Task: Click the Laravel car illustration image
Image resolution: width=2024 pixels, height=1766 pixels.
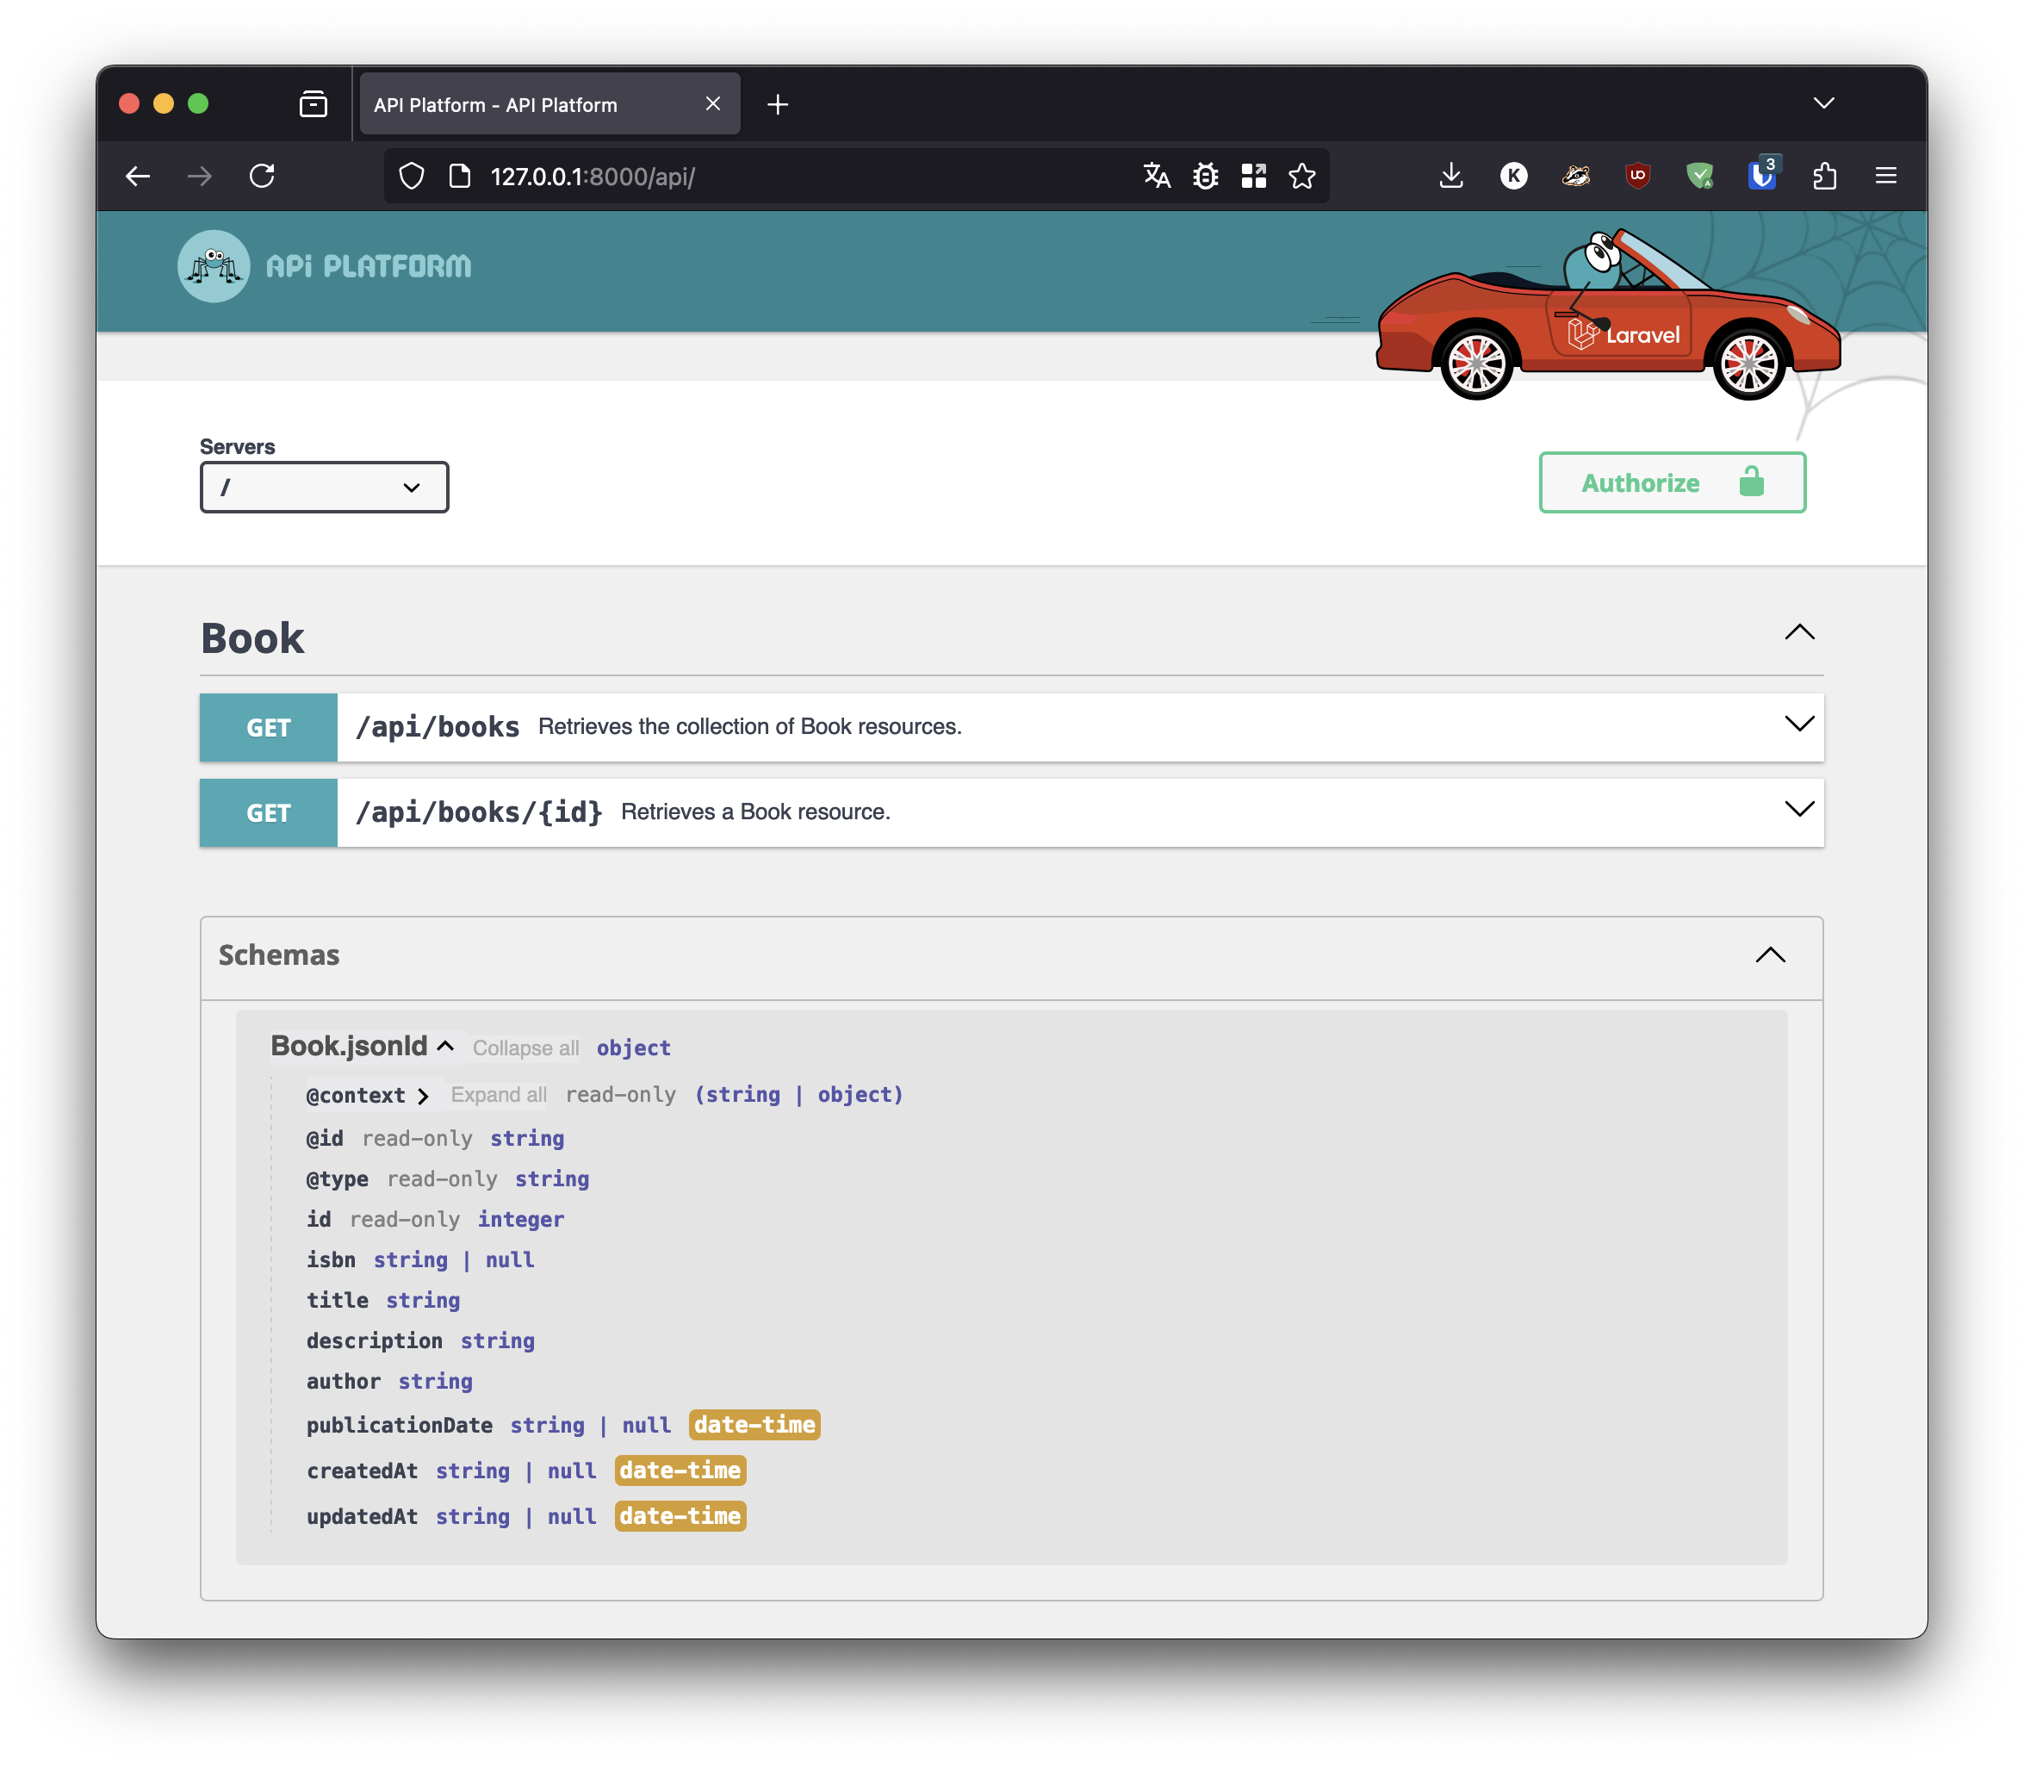Action: tap(1616, 327)
